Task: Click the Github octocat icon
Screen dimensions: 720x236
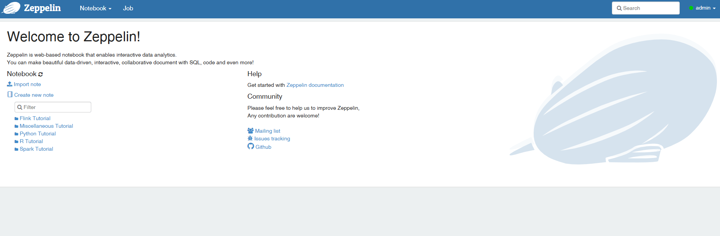Action: coord(251,146)
